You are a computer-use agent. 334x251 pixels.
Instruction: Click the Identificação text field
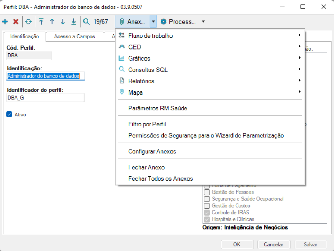pyautogui.click(x=45, y=76)
